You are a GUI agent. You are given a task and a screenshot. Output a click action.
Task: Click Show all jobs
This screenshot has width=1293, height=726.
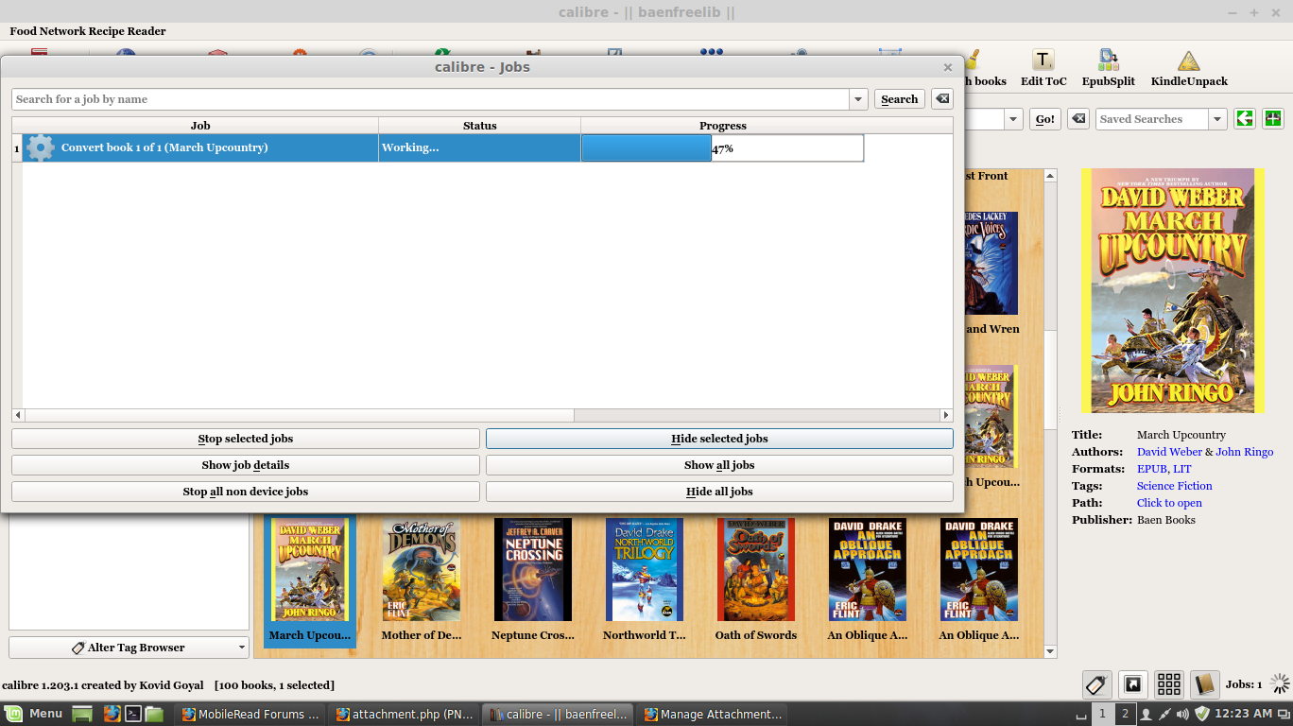[x=719, y=465]
